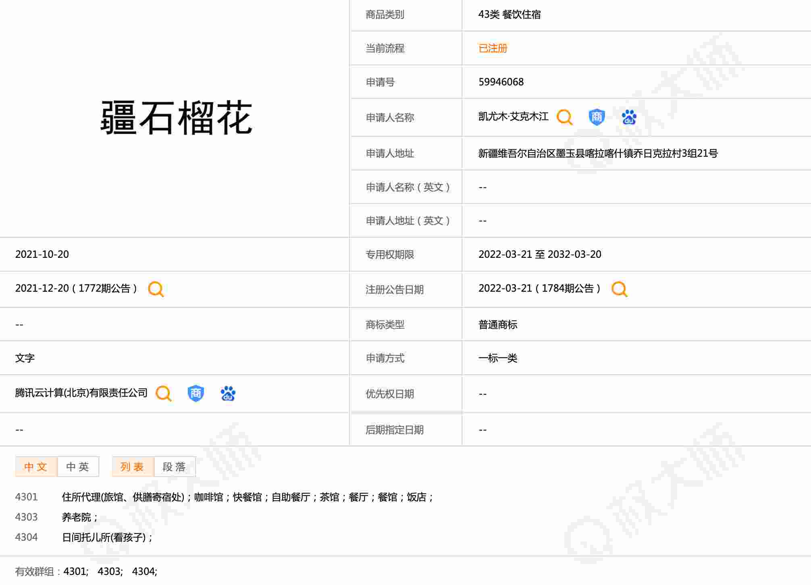
Task: Click Baidu paw icon beside applicant name
Action: coord(629,117)
